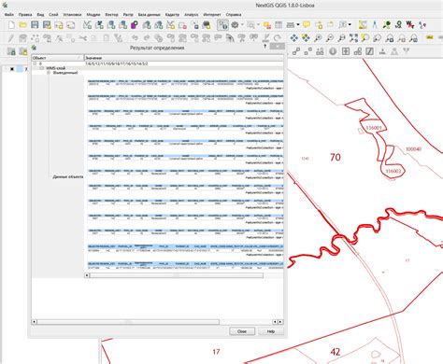The width and height of the screenshot is (443, 364).
Task: Open the composer manager icon
Action: pos(71,25)
